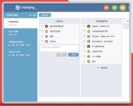The height and width of the screenshot is (106, 133).
Task: Open the 市场组工作看板 board
Action: pos(21,54)
